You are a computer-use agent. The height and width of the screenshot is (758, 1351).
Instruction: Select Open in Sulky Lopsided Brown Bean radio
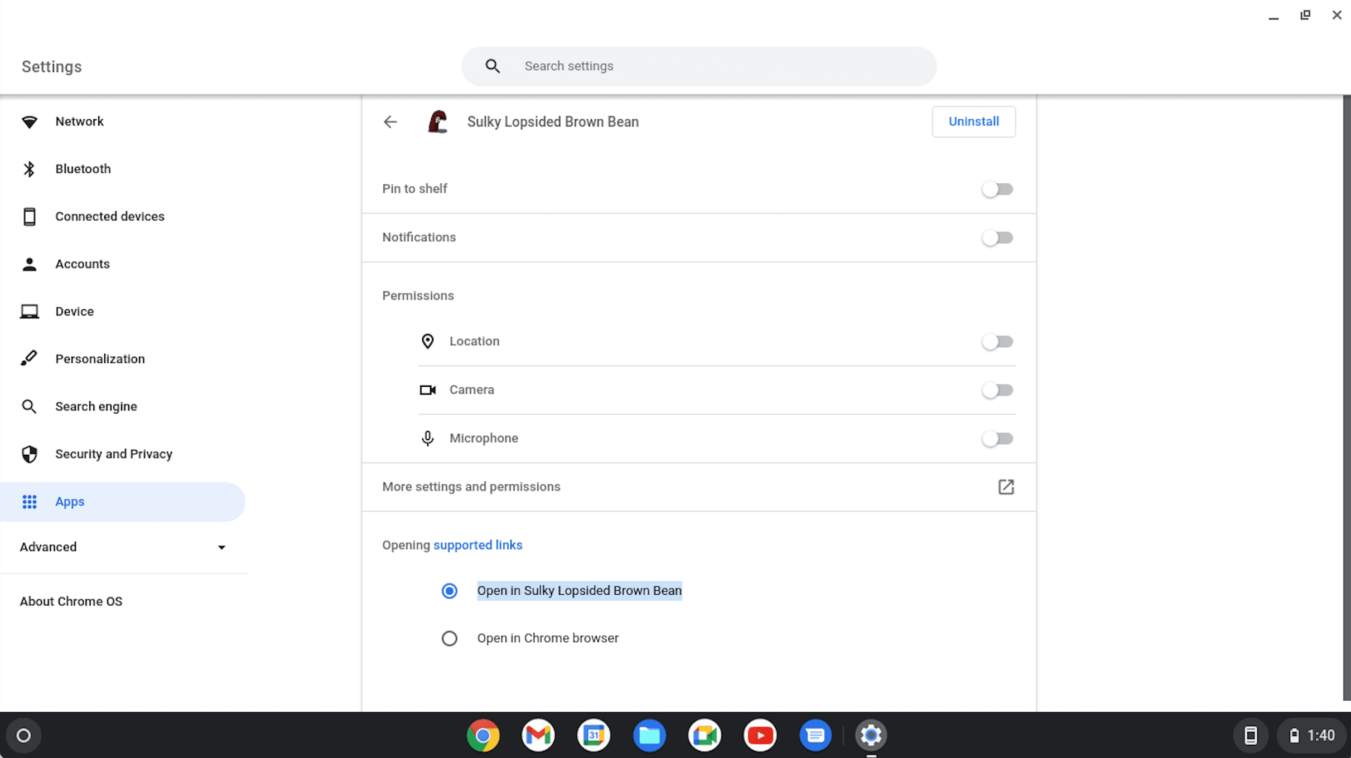pos(448,590)
